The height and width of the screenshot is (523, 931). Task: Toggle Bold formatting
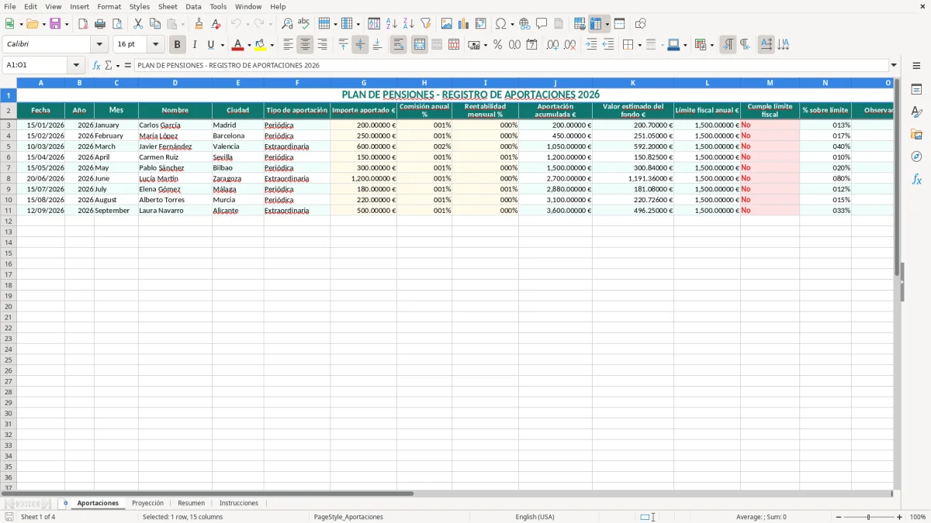[x=177, y=45]
